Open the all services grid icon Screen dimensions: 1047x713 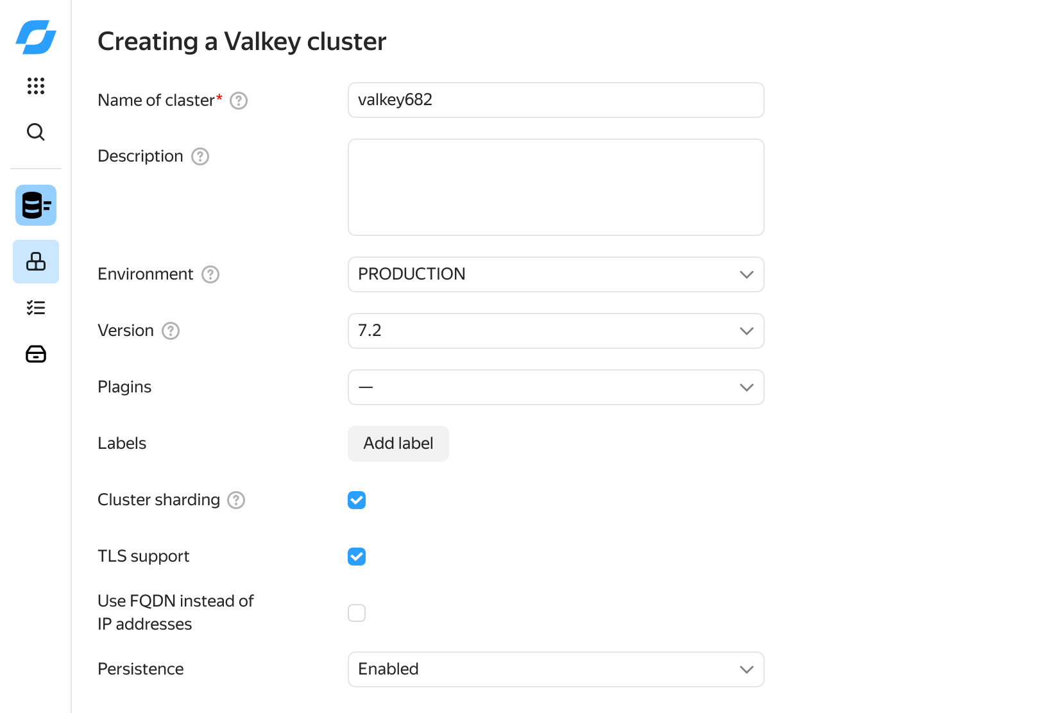pos(36,85)
